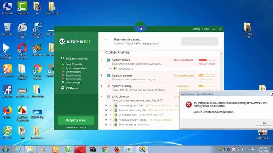Viewport: 273px width, 153px height.
Task: Click the Stop scan button
Action: click(x=200, y=42)
